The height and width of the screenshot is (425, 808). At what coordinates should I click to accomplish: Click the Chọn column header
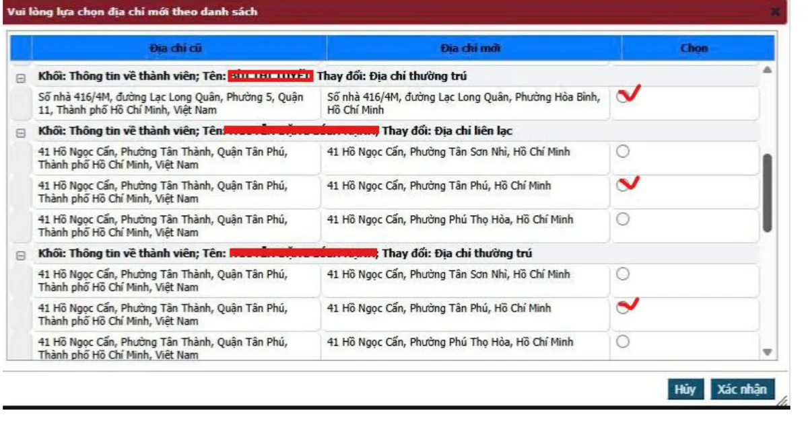pos(698,48)
